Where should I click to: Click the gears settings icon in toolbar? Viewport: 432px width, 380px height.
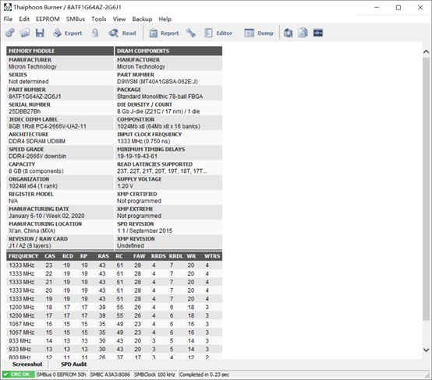pos(10,33)
